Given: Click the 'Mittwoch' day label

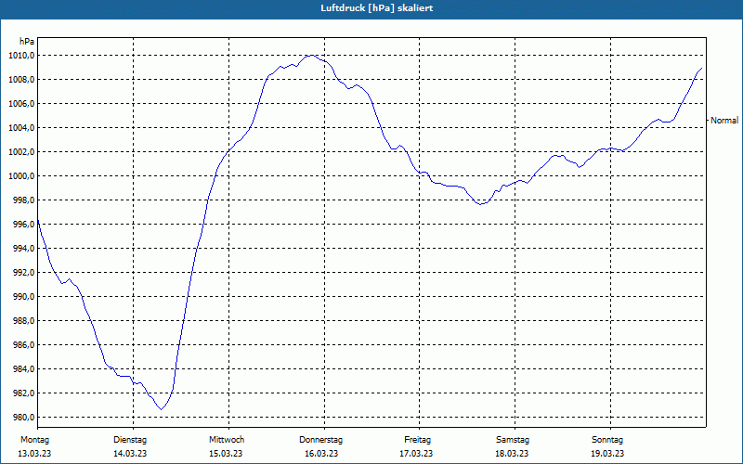Looking at the screenshot, I should [227, 440].
